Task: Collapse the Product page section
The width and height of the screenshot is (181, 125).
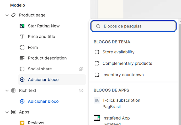Action: [x=7, y=15]
